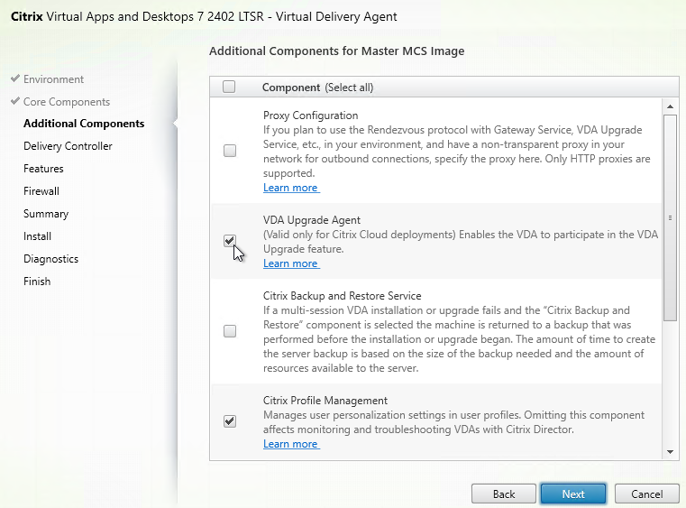The image size is (686, 508).
Task: Enable Citrix Backup and Restore Service checkbox
Action: (230, 331)
